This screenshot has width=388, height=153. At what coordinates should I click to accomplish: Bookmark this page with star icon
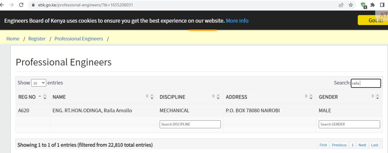tap(351, 5)
